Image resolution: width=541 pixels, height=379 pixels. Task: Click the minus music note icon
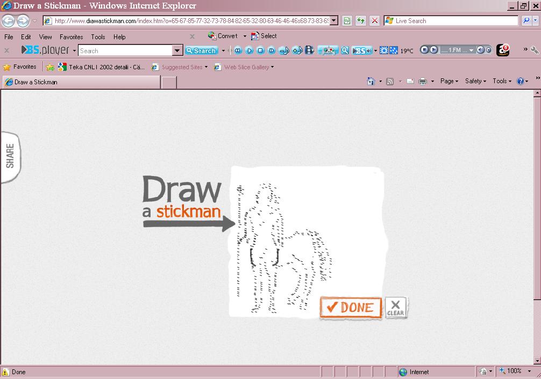tap(284, 50)
